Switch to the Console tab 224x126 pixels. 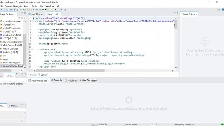pos(57,80)
